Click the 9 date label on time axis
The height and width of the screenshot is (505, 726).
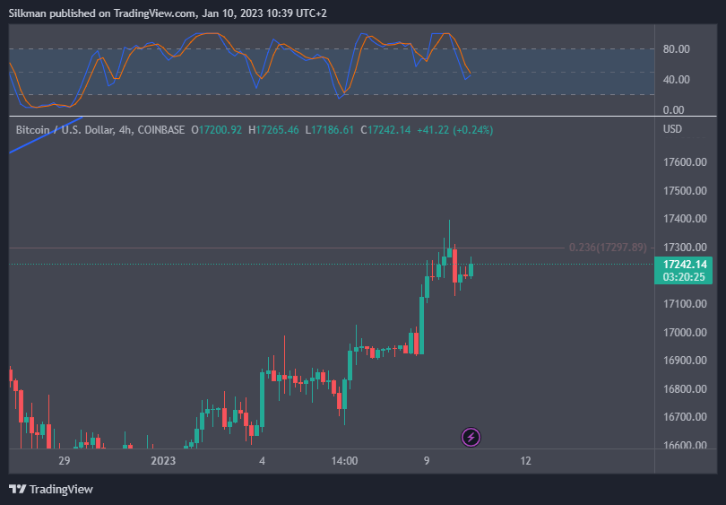[427, 461]
